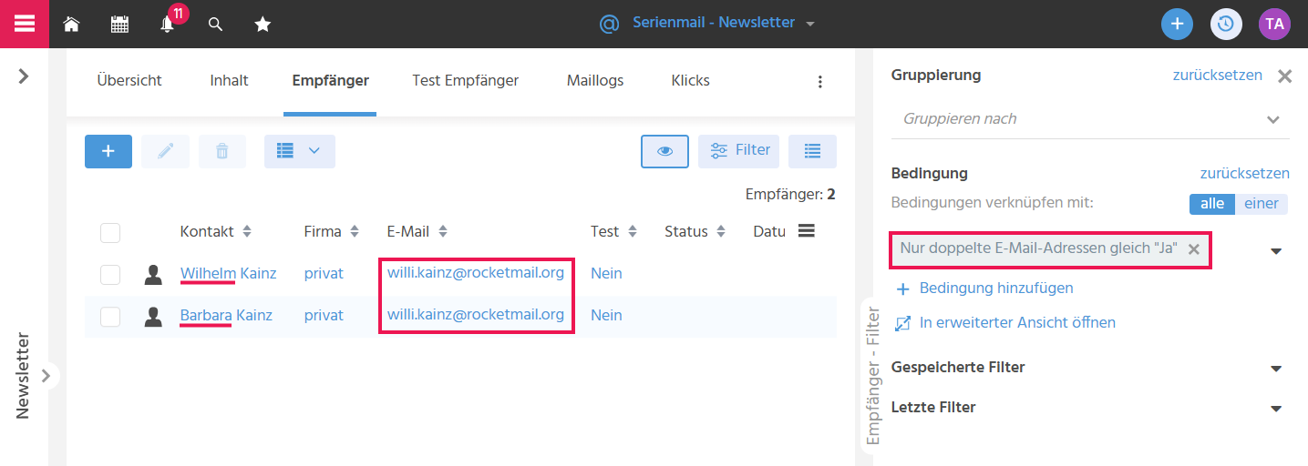The height and width of the screenshot is (466, 1308).
Task: Click 'Nein' in Barbara Kainz row
Action: (x=606, y=315)
